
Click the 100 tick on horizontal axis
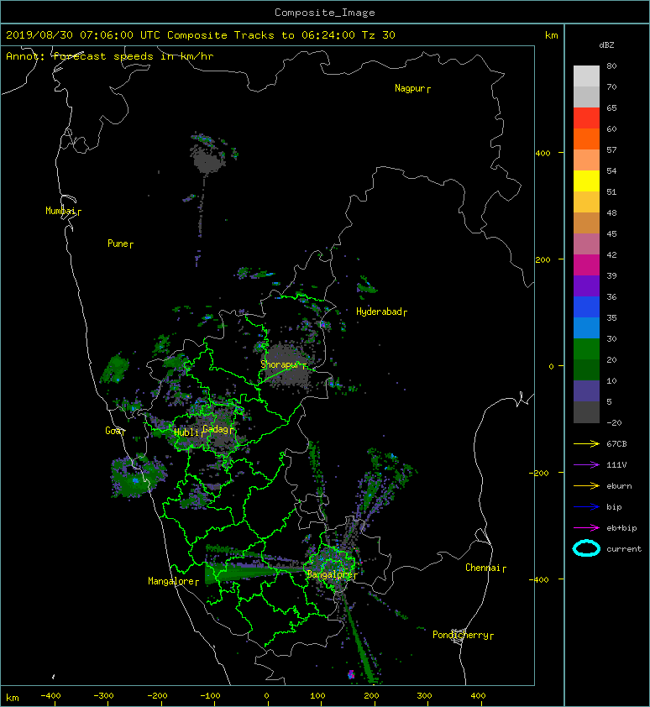tap(317, 696)
